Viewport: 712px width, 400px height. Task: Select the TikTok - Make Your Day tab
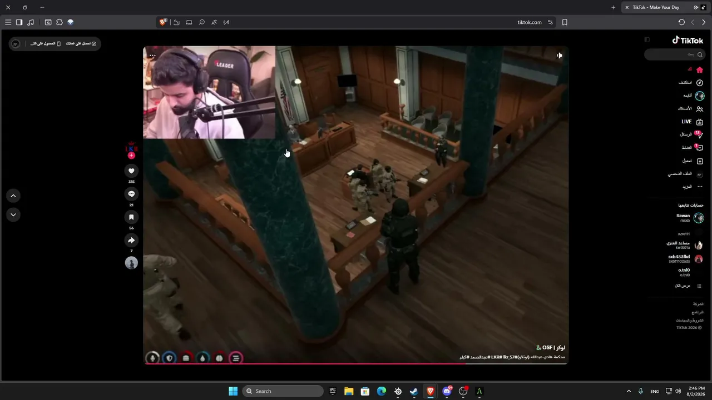tap(665, 7)
